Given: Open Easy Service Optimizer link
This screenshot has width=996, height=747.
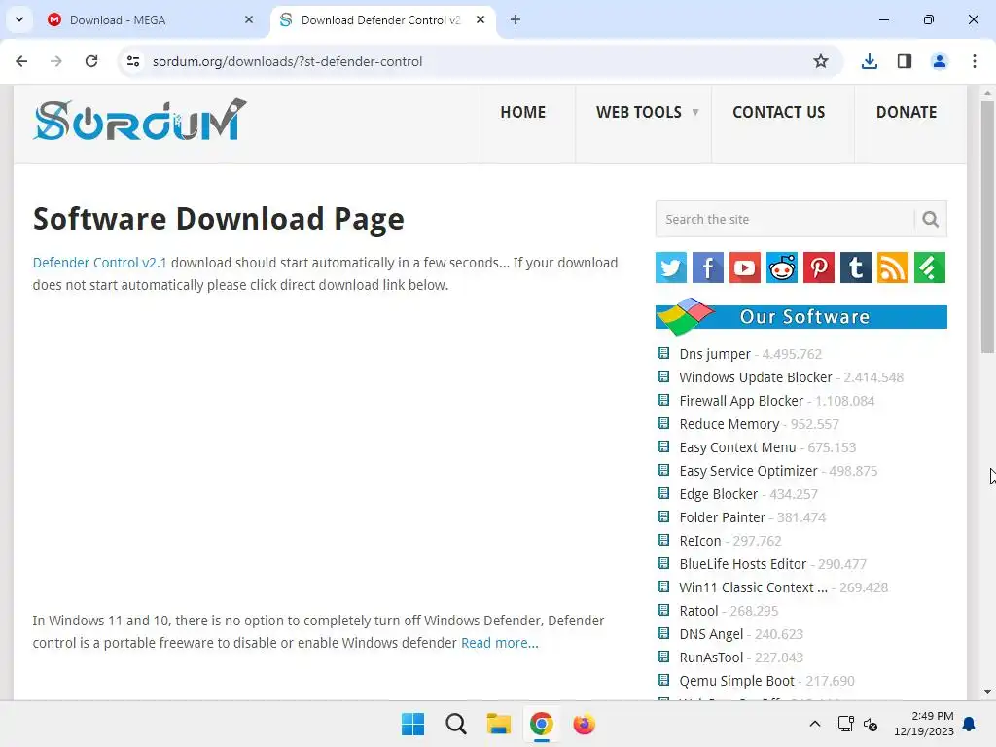Looking at the screenshot, I should point(748,472).
